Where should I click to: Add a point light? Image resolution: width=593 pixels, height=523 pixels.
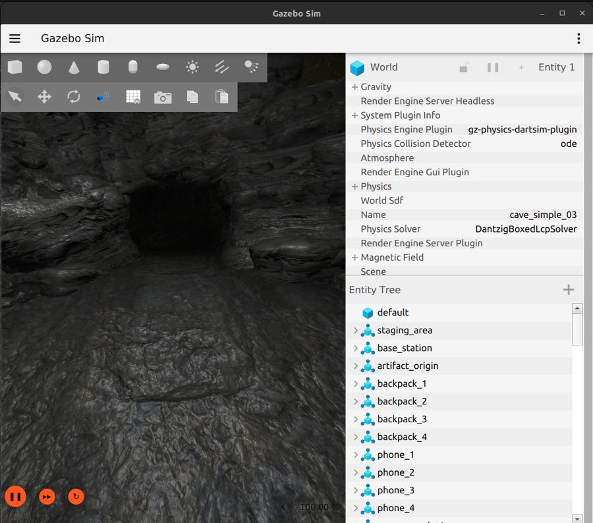[x=192, y=67]
